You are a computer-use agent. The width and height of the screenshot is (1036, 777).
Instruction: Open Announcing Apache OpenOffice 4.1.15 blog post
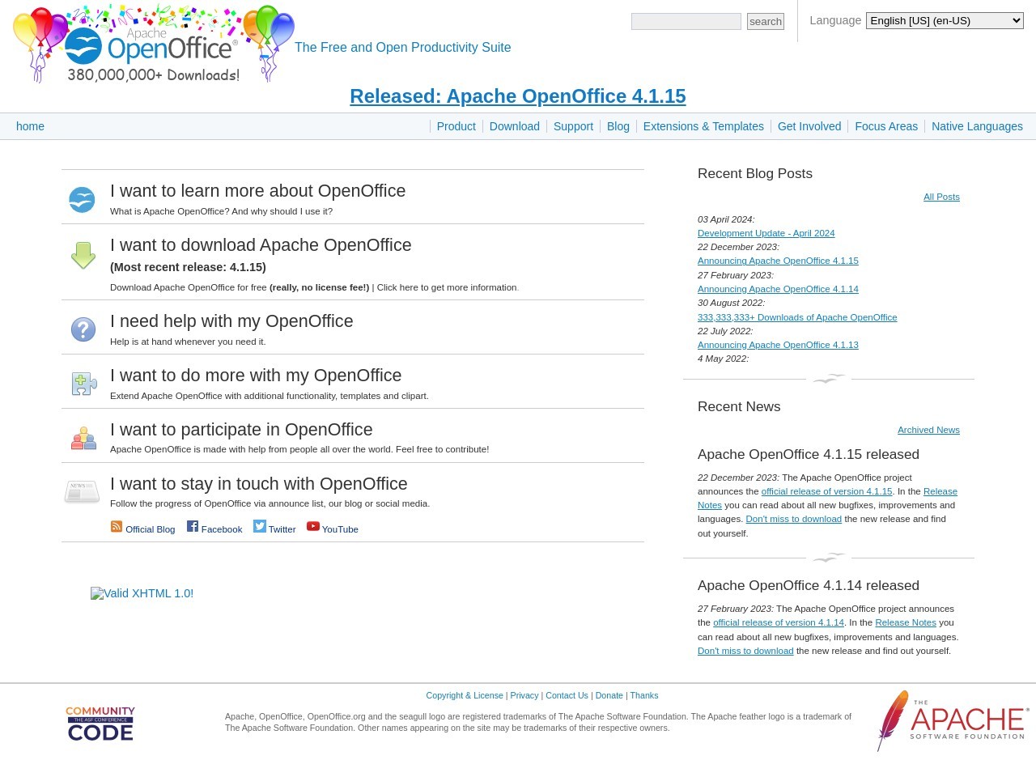pyautogui.click(x=778, y=261)
